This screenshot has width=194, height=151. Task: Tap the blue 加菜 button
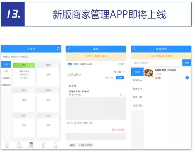coord(120,77)
